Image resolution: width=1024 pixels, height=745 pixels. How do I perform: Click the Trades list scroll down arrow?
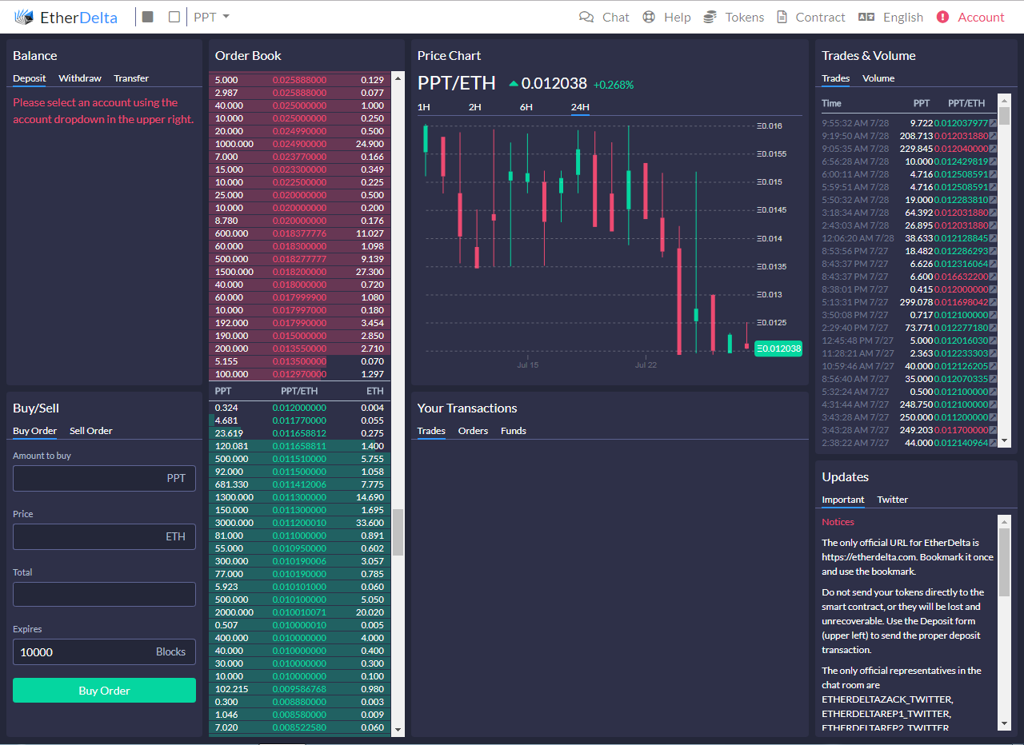pyautogui.click(x=1004, y=440)
